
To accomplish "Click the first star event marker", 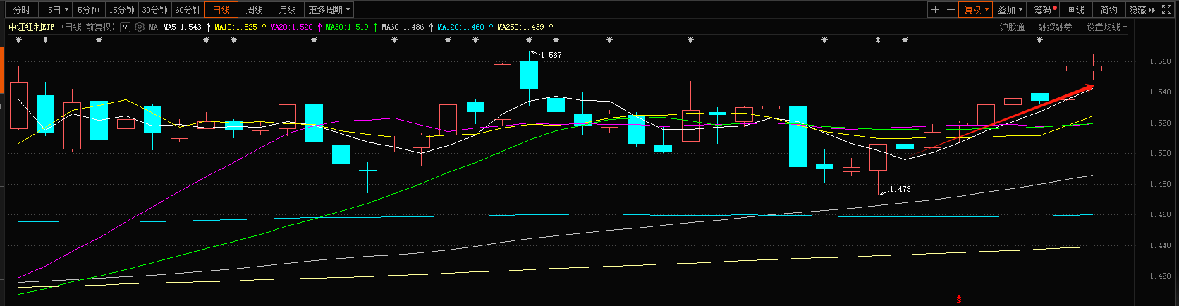I will tap(19, 40).
